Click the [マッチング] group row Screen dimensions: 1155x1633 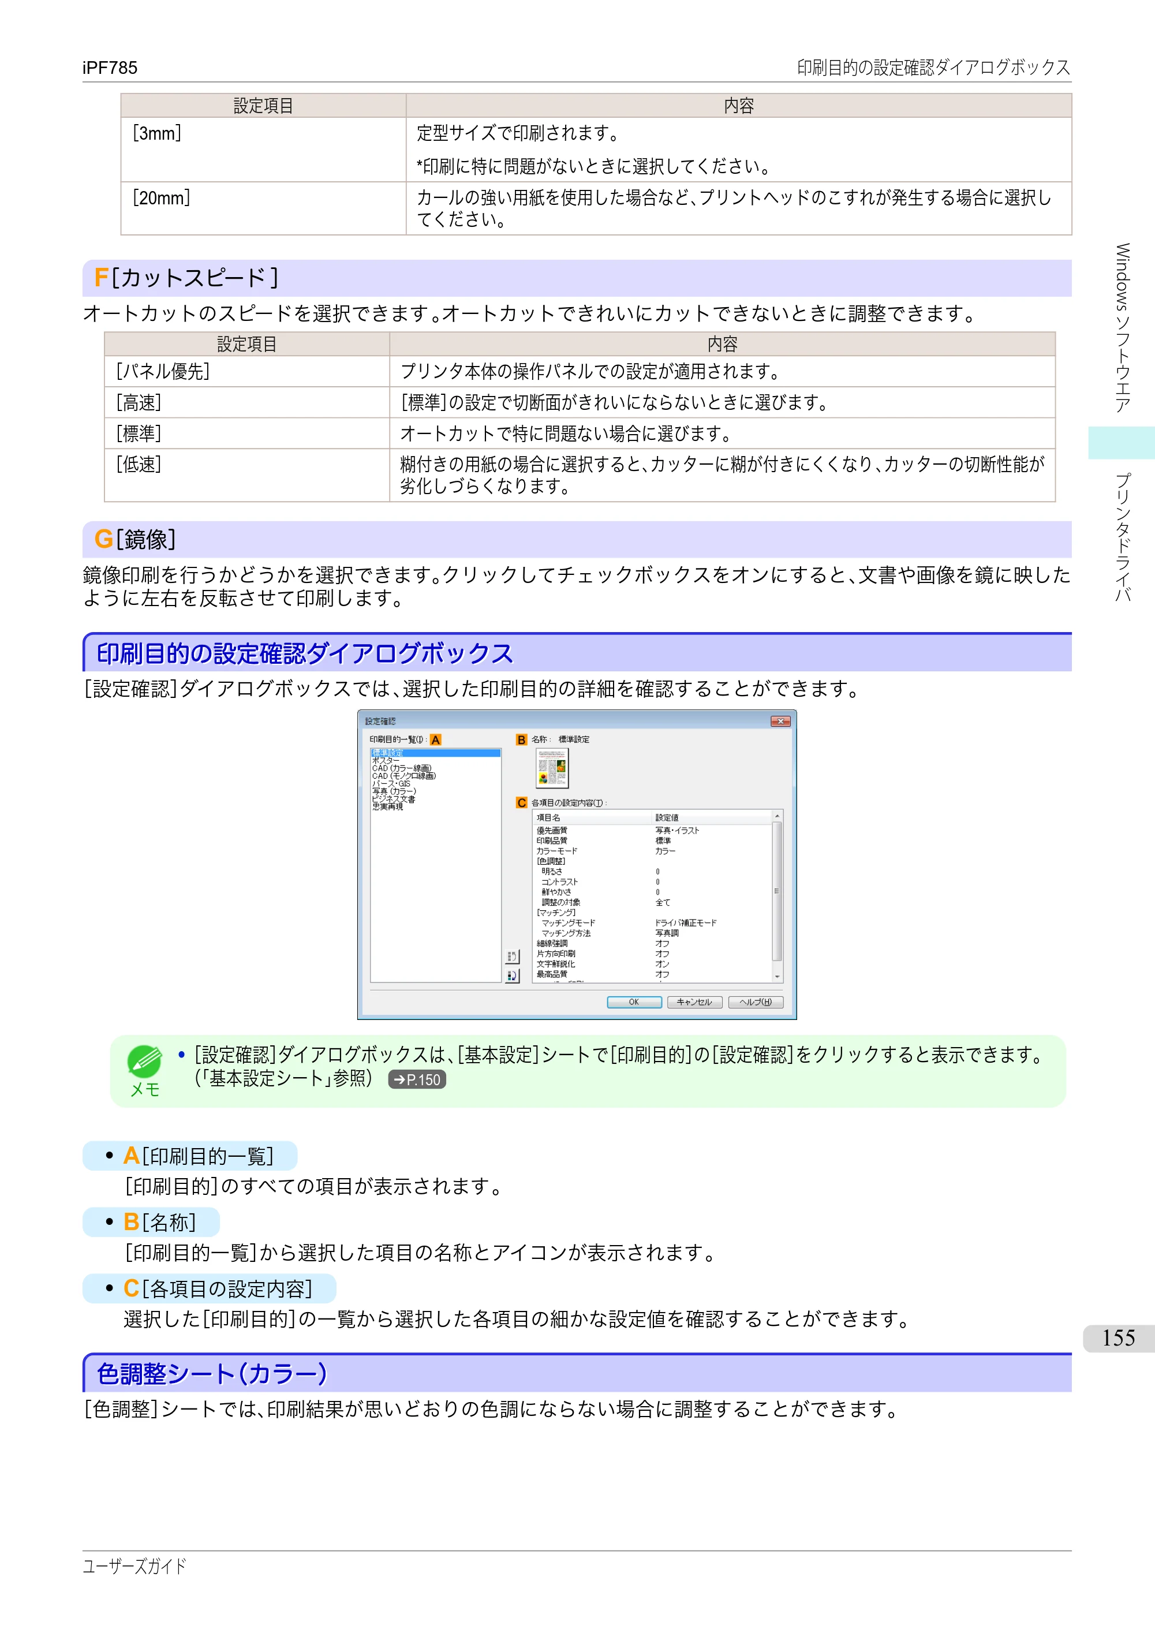tap(653, 913)
